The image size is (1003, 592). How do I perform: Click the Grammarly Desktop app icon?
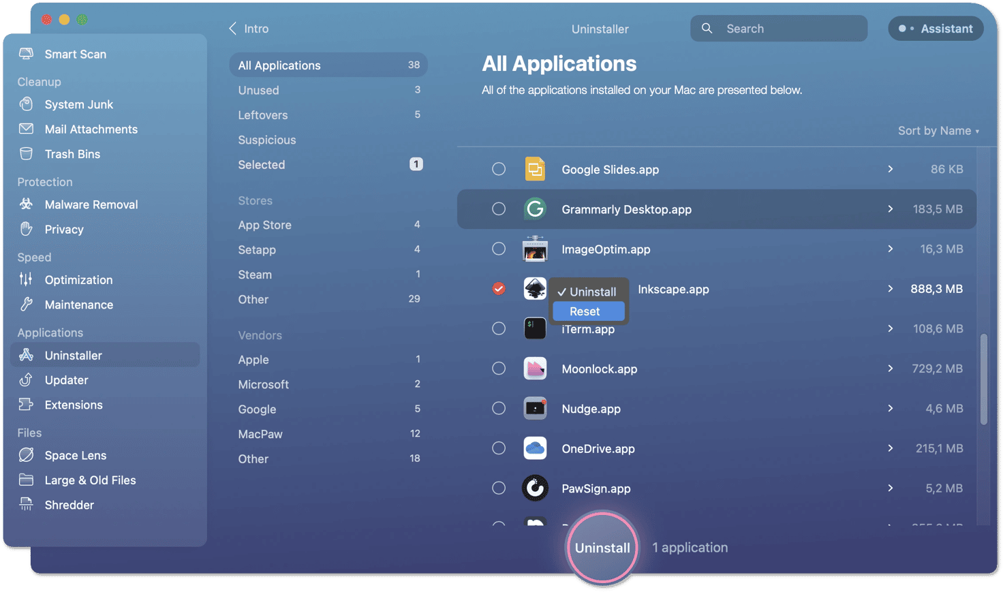tap(535, 209)
